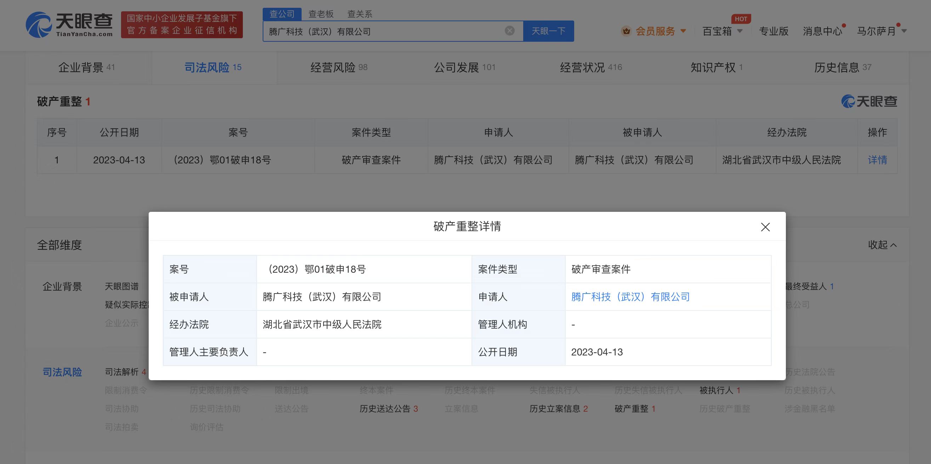Open the 公司发展 tab

(464, 67)
